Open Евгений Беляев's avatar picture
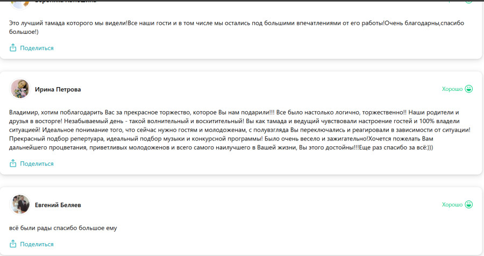The width and height of the screenshot is (484, 256). pos(20,204)
